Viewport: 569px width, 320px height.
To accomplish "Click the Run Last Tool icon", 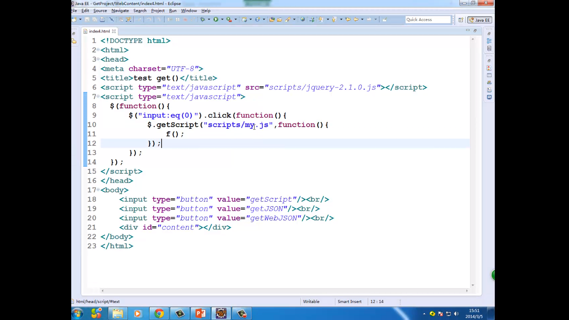I will point(229,20).
